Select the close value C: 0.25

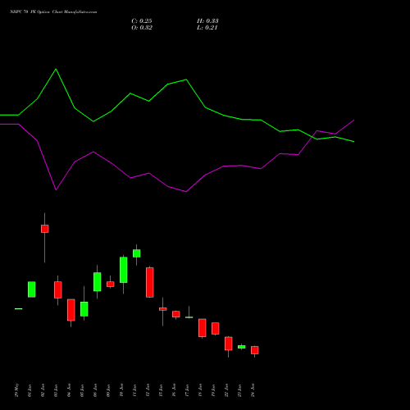click(x=142, y=21)
